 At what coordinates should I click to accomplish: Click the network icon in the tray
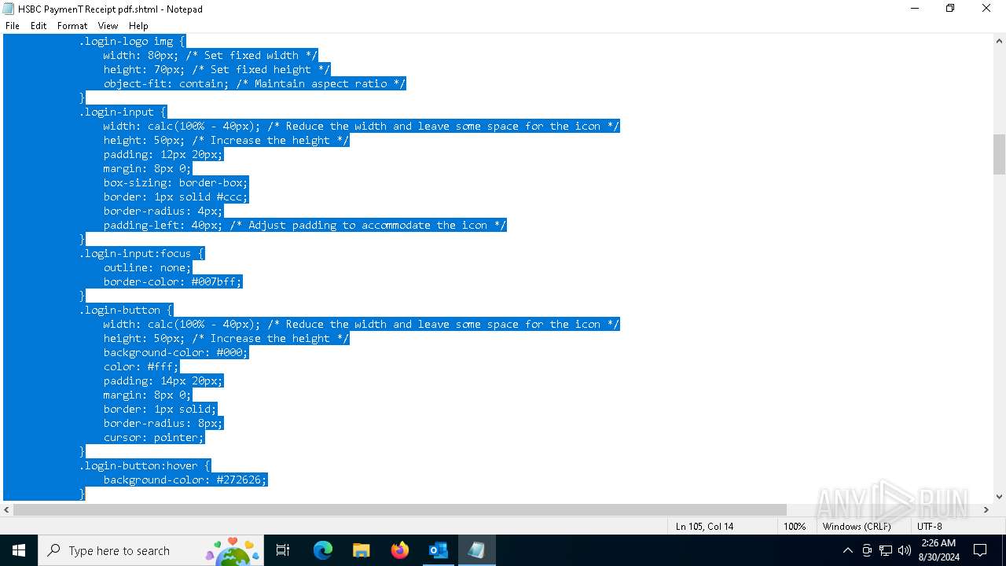[886, 550]
